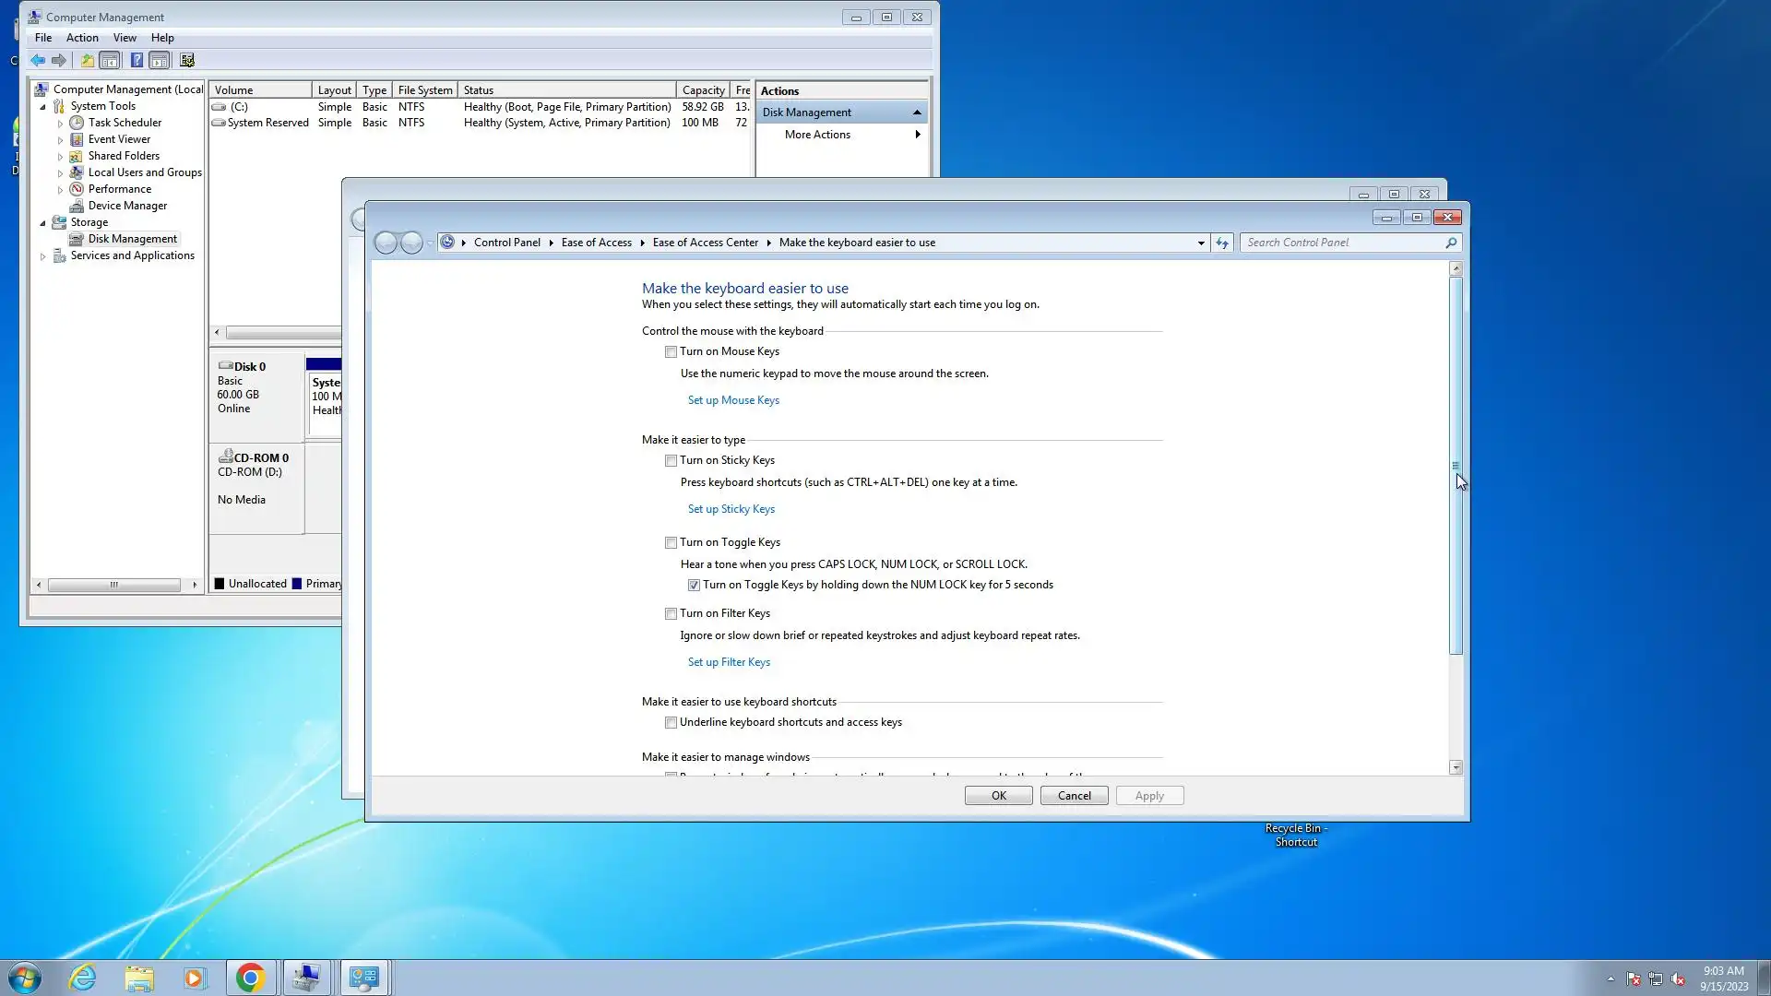Click the Show/Hide Console Tree toolbar icon
Image resolution: width=1771 pixels, height=996 pixels.
click(x=110, y=61)
